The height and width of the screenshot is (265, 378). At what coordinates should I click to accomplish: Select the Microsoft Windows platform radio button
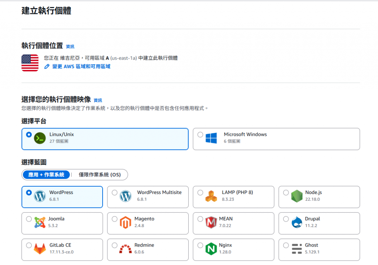click(x=200, y=135)
